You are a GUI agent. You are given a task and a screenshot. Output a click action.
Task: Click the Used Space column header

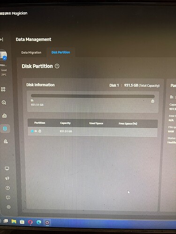tap(96, 123)
